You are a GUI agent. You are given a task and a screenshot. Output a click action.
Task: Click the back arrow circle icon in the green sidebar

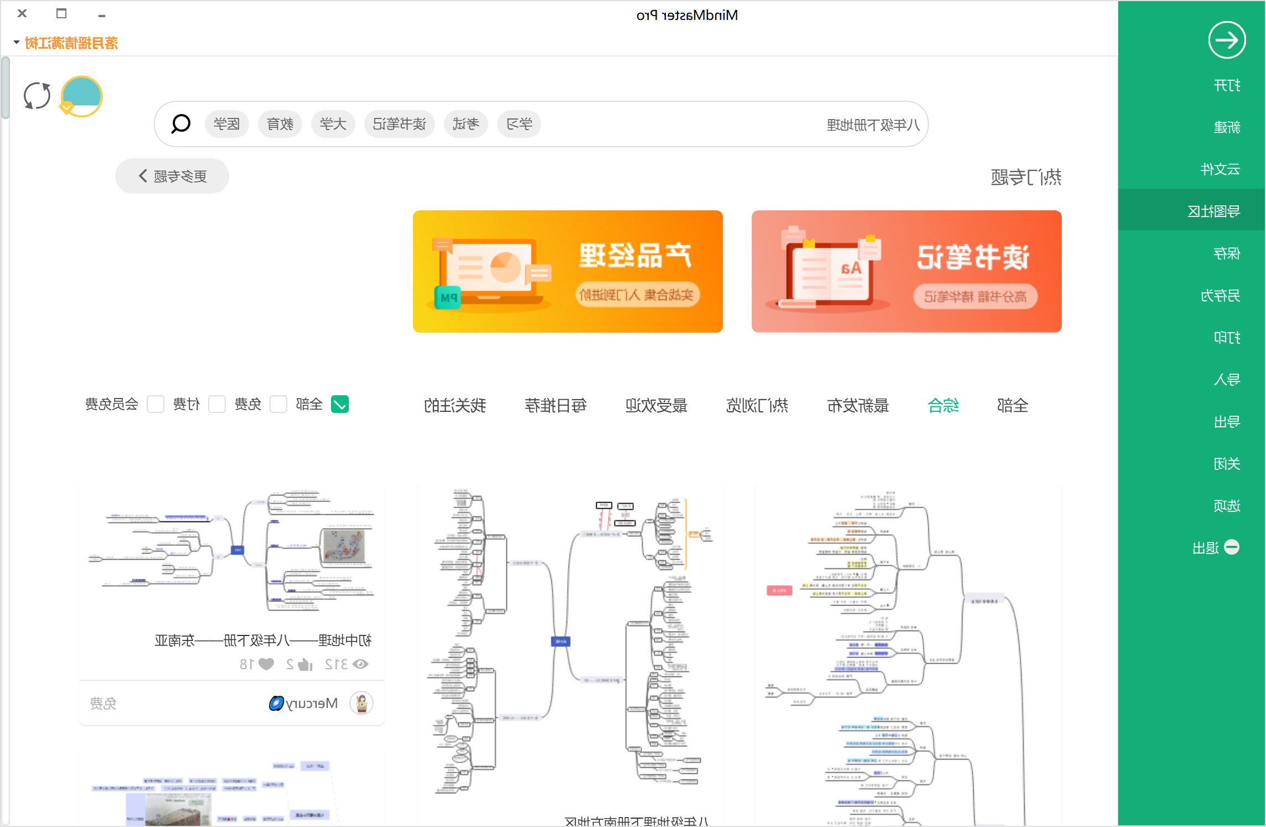tap(1227, 40)
